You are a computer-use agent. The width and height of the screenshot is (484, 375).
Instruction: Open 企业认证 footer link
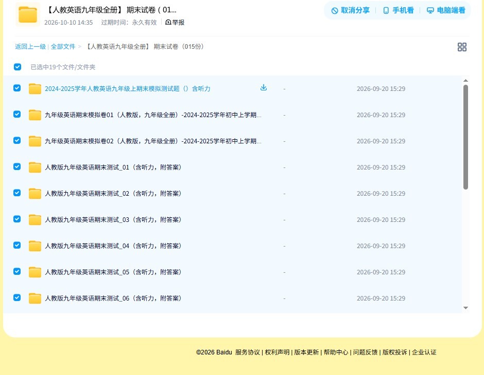[424, 352]
